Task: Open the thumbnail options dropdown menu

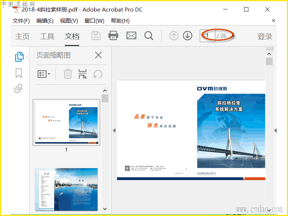Action: click(x=44, y=74)
